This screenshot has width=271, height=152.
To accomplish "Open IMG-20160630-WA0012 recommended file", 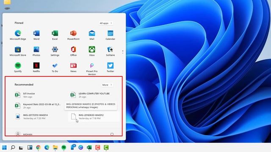I will [x=94, y=117].
